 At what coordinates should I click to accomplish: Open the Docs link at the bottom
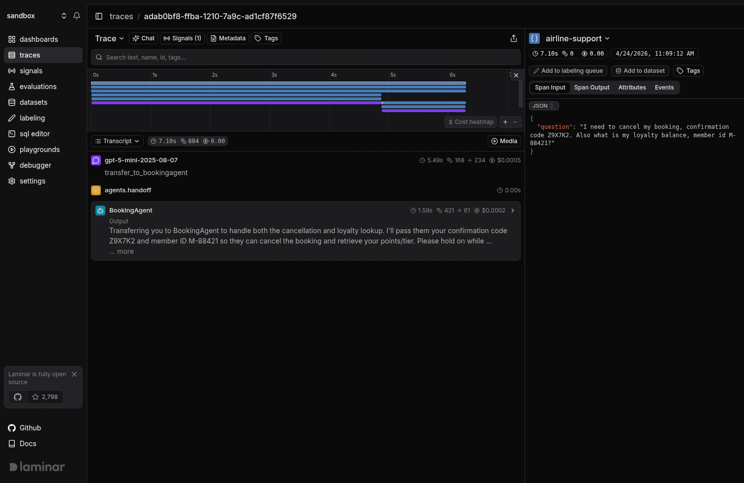(x=27, y=443)
